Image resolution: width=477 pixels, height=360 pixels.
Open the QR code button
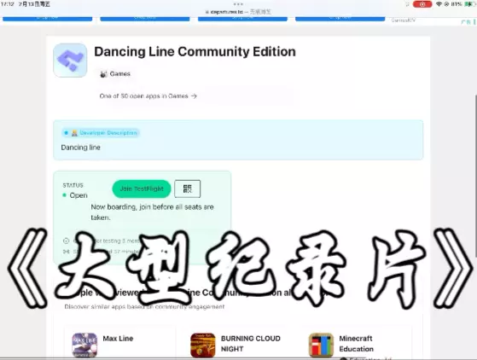[188, 189]
